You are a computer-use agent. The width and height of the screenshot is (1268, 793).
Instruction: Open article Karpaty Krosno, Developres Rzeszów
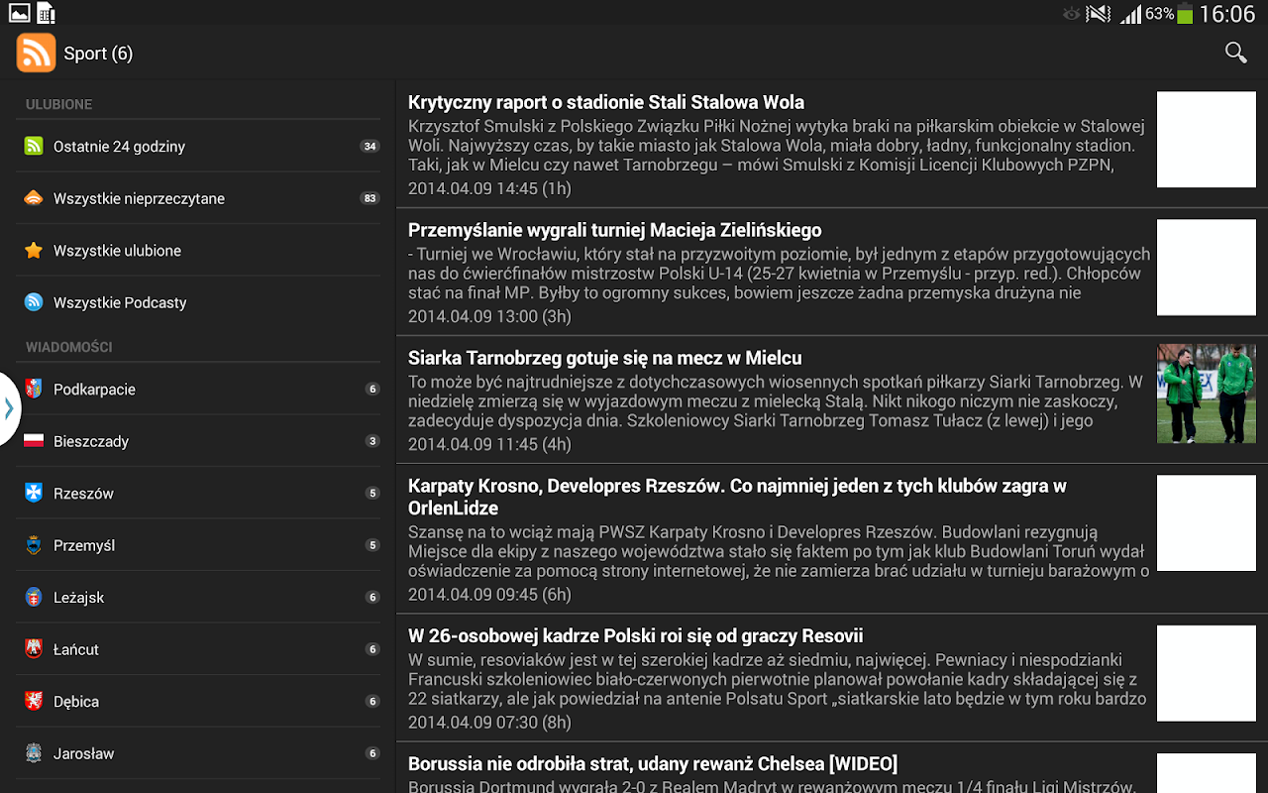point(832,538)
